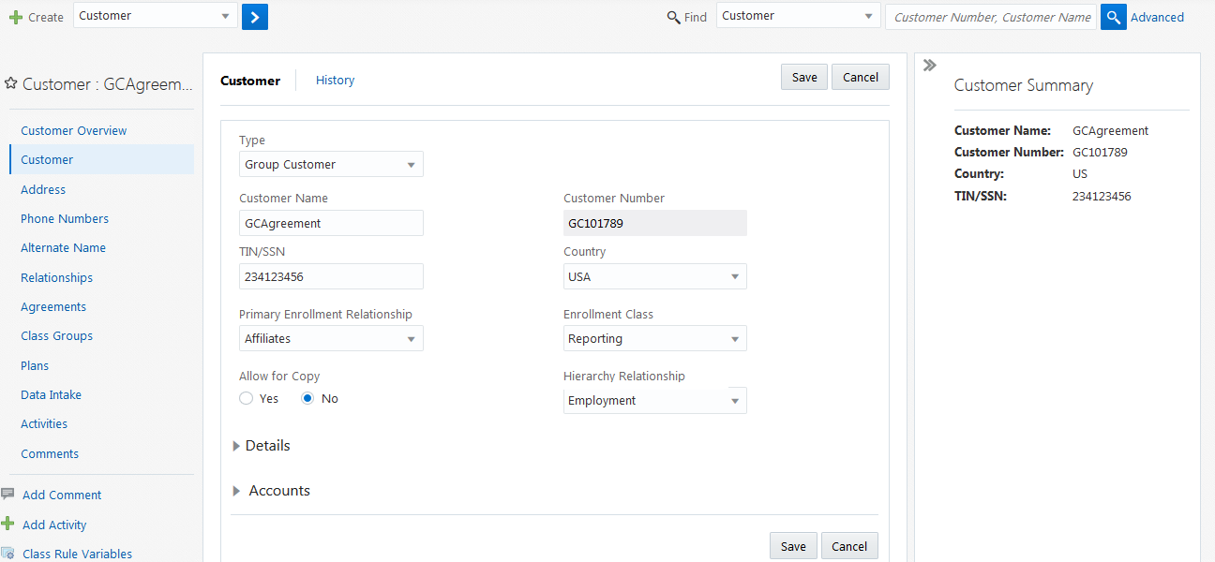
Task: Click the star icon beside Customer GCAgreem
Action: [x=11, y=82]
